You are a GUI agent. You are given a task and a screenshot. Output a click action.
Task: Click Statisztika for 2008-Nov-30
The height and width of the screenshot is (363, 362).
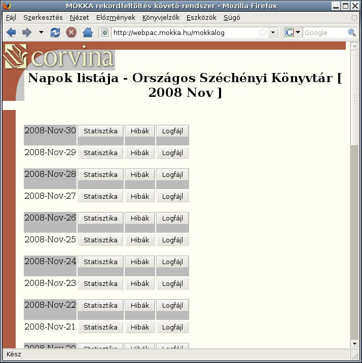click(x=100, y=131)
